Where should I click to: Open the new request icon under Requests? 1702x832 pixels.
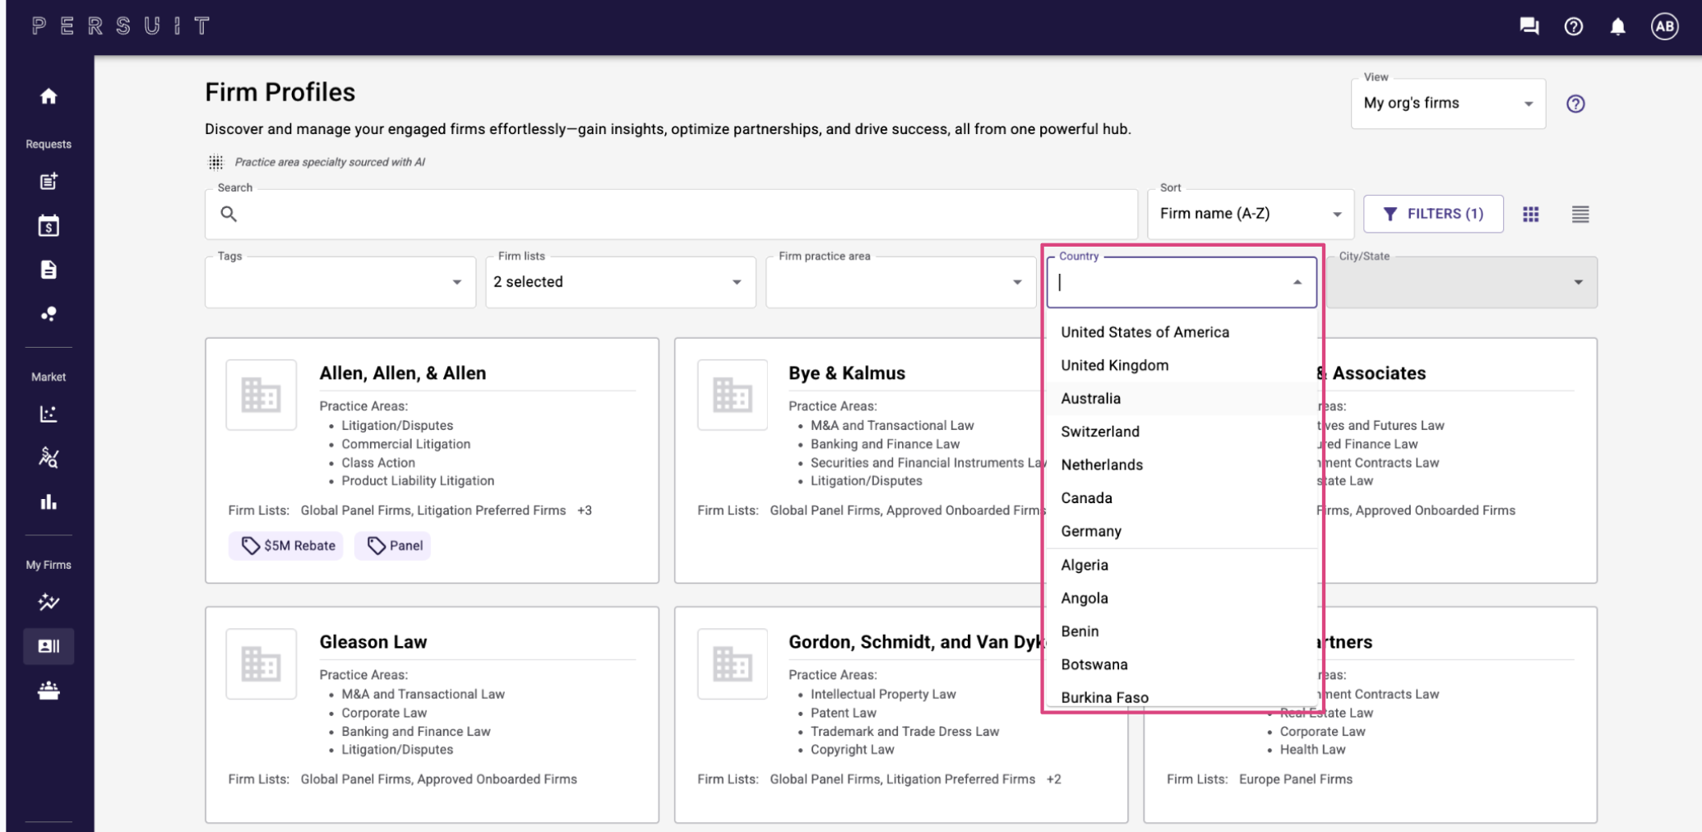point(49,181)
